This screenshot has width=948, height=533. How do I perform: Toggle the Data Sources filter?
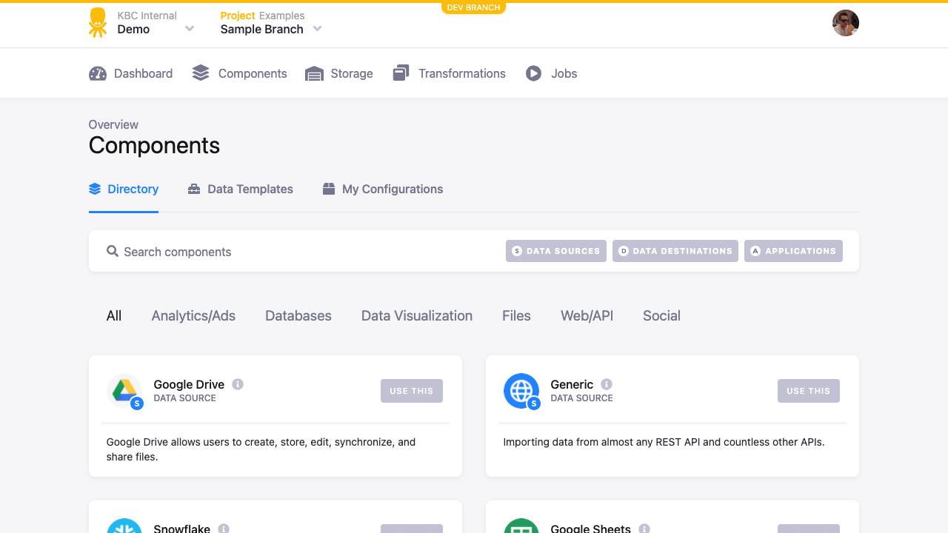tap(556, 251)
